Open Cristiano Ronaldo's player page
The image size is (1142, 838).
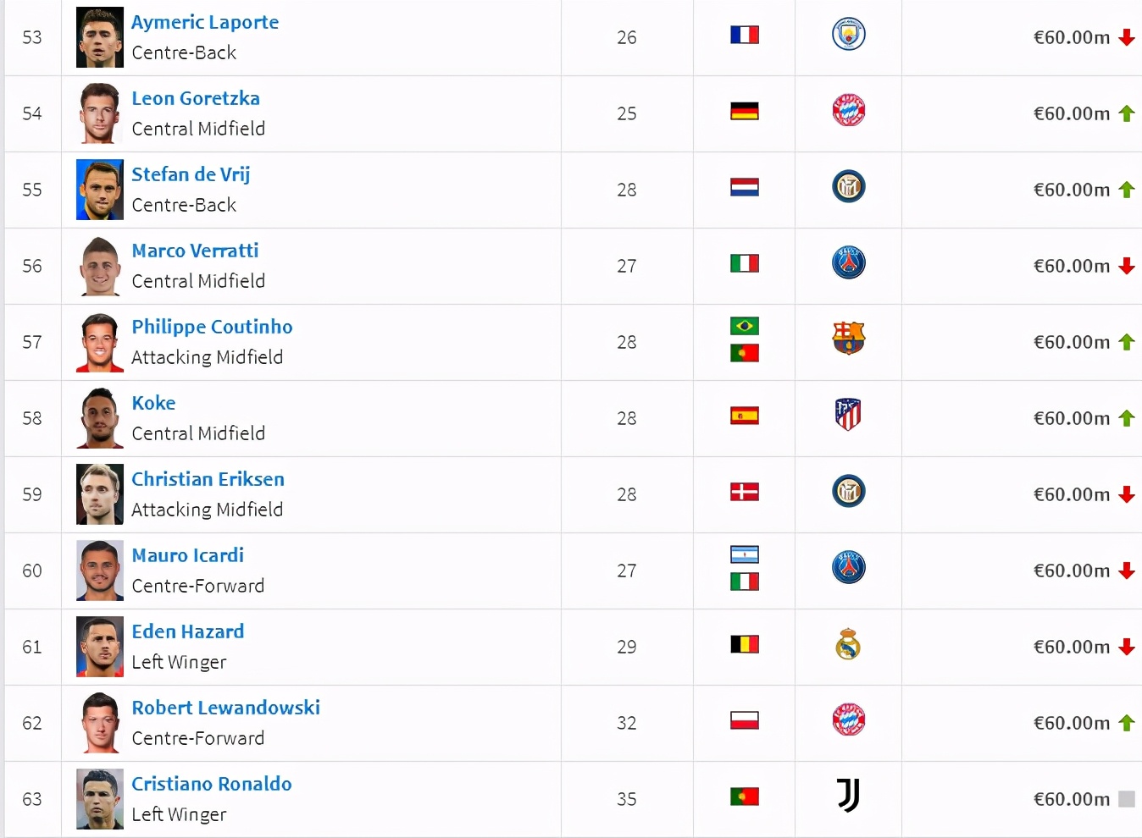pyautogui.click(x=212, y=784)
